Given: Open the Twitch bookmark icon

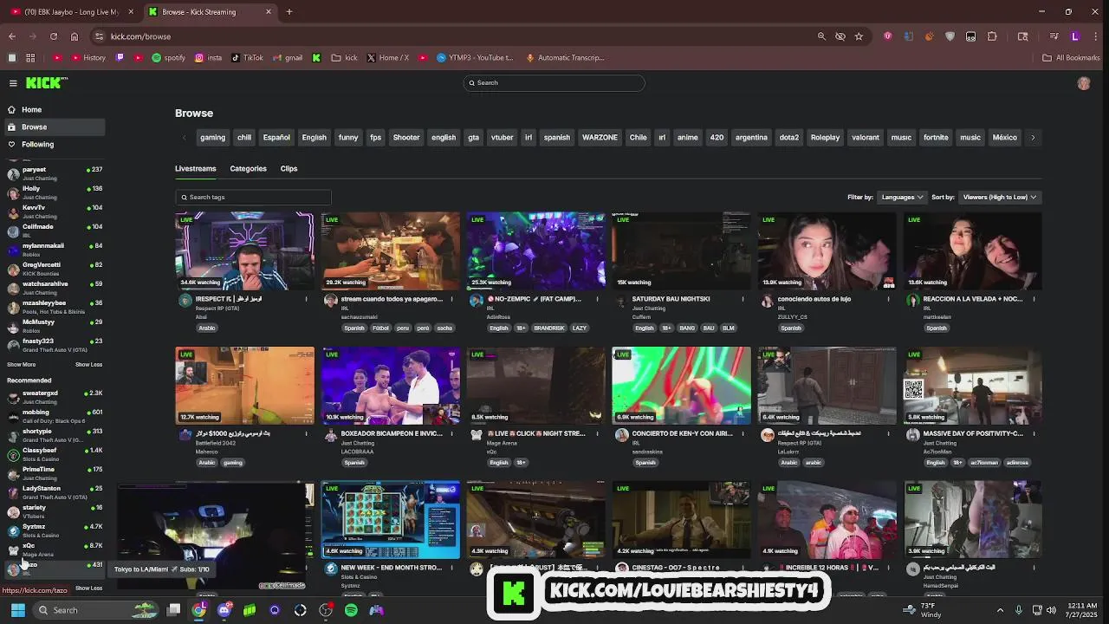Looking at the screenshot, I should click(120, 58).
